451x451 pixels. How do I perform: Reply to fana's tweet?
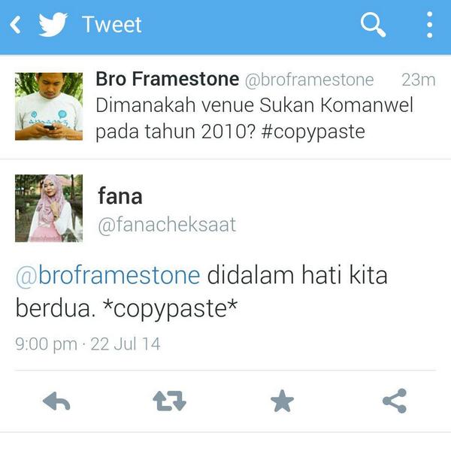coord(56,401)
